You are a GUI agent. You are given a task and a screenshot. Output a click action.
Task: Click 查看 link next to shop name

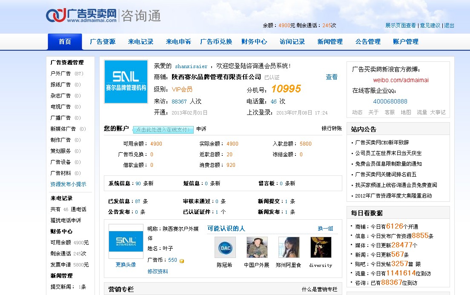(332, 77)
